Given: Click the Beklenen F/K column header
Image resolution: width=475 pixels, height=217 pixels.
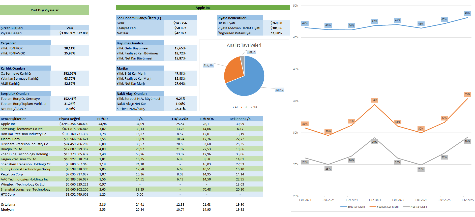Looking at the screenshot, I should pos(240,119).
